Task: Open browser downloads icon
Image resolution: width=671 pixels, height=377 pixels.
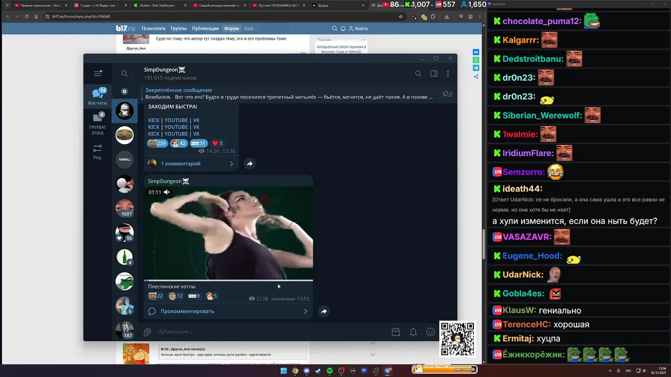Action: click(x=447, y=16)
